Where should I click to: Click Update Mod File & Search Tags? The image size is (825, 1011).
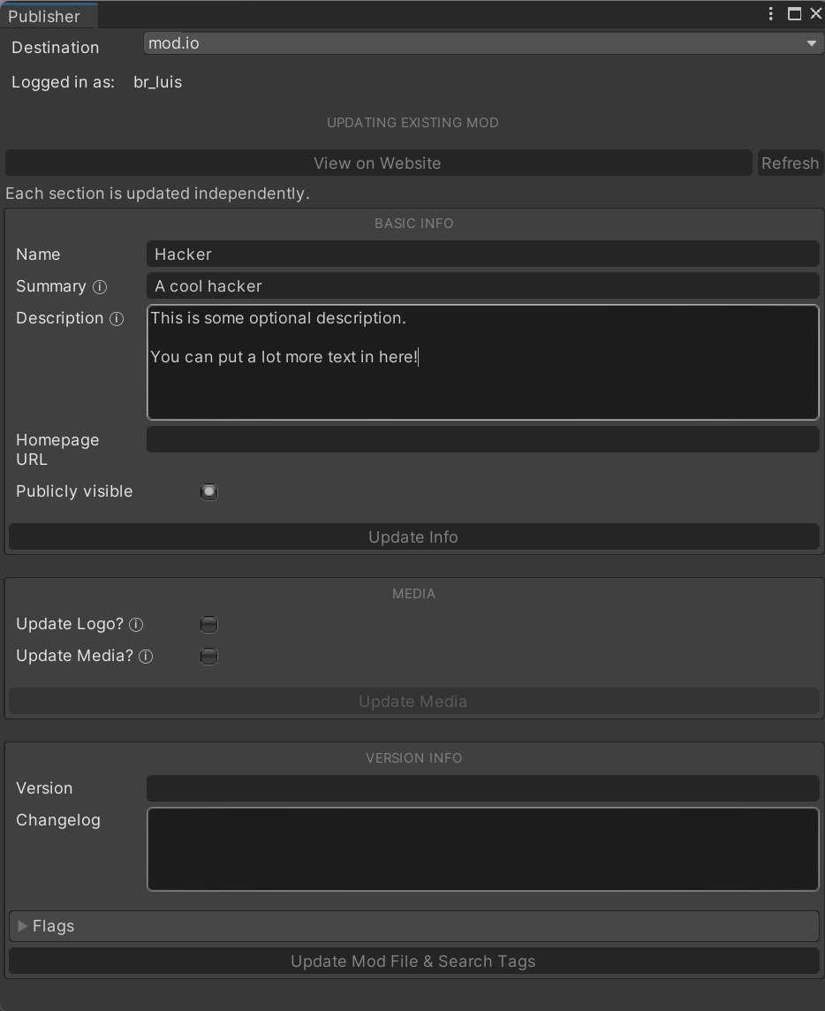coord(413,962)
